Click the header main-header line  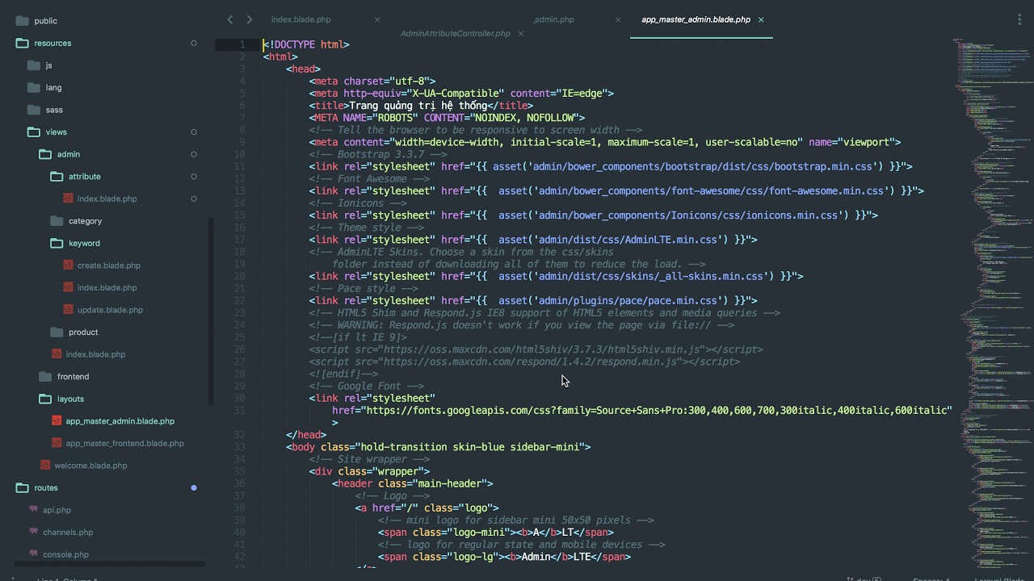pos(412,483)
